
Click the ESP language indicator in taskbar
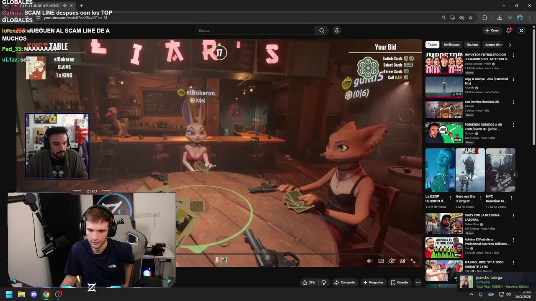click(491, 295)
